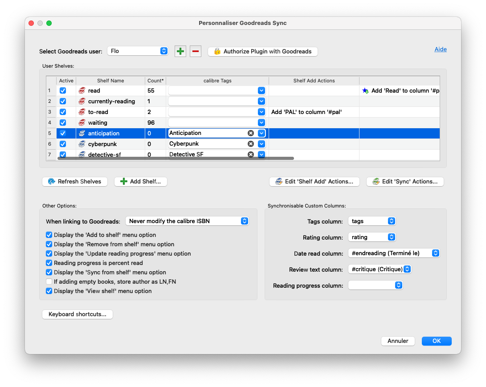Open the Reading progress column dropdown
The image size is (486, 387).
tap(376, 285)
